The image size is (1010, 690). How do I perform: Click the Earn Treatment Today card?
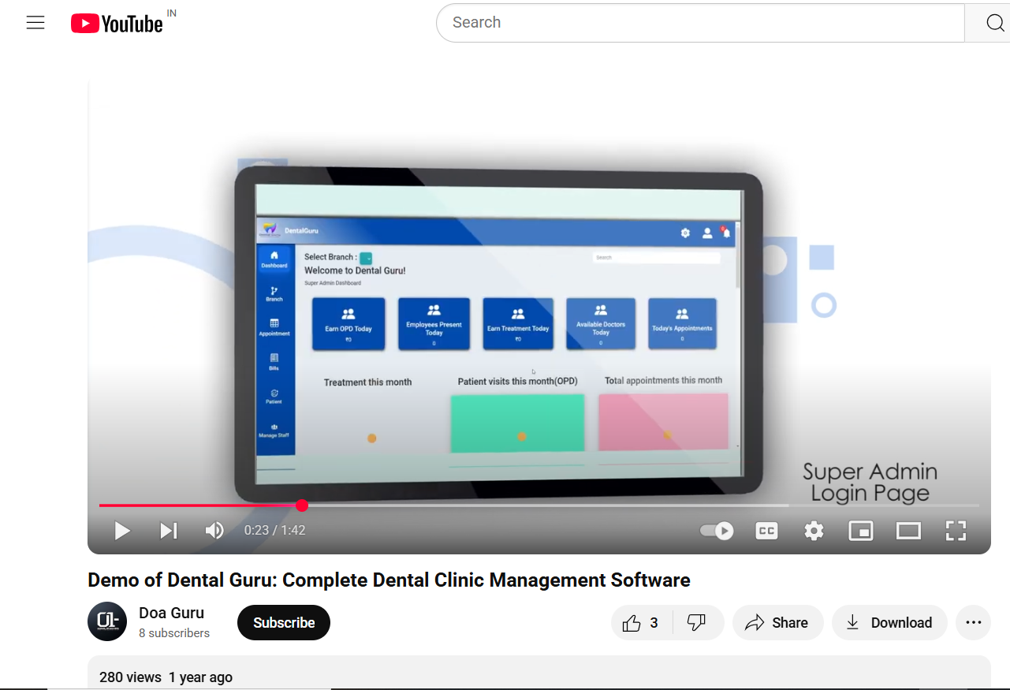coord(518,323)
